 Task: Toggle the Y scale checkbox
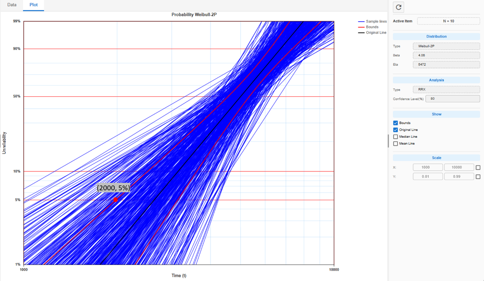pos(478,177)
